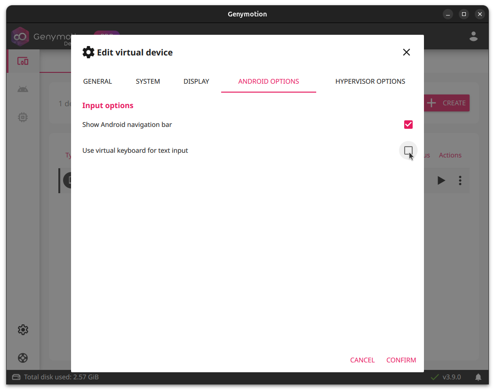Click the CREATE button
This screenshot has height=392, width=495.
447,103
